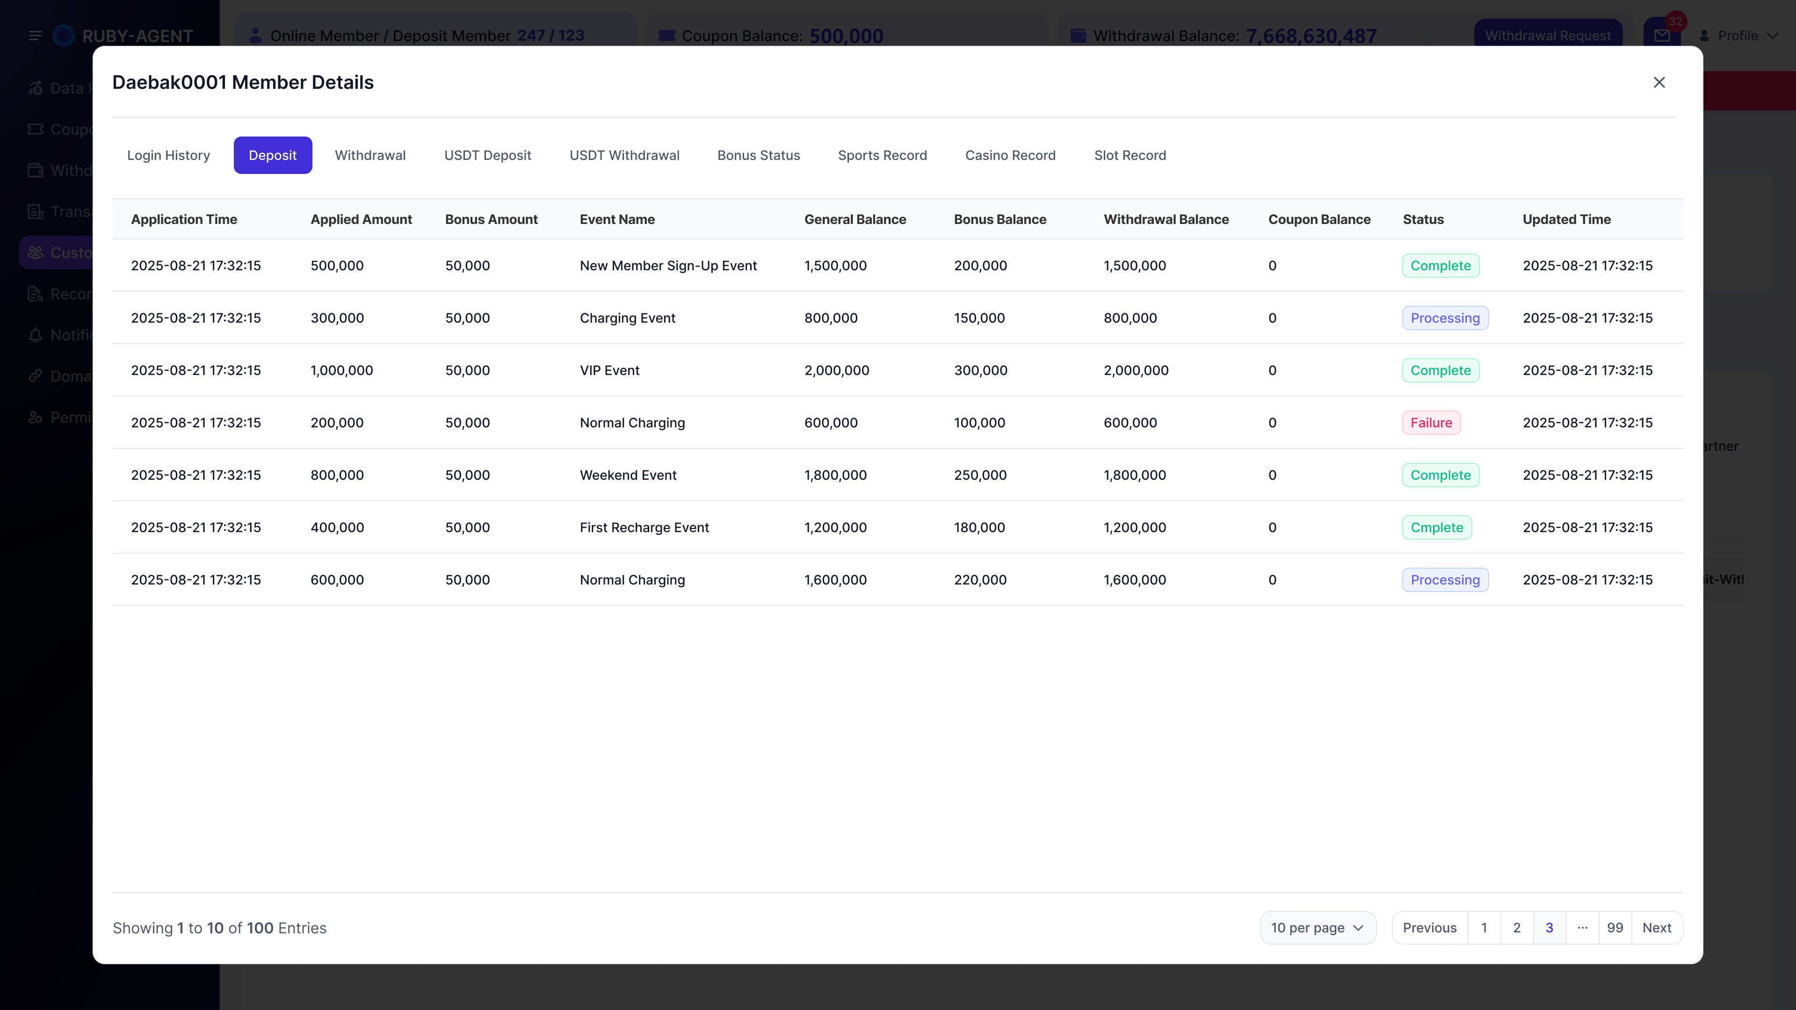Image resolution: width=1796 pixels, height=1010 pixels.
Task: Click the Withdrawal sidebar icon
Action: tap(36, 170)
